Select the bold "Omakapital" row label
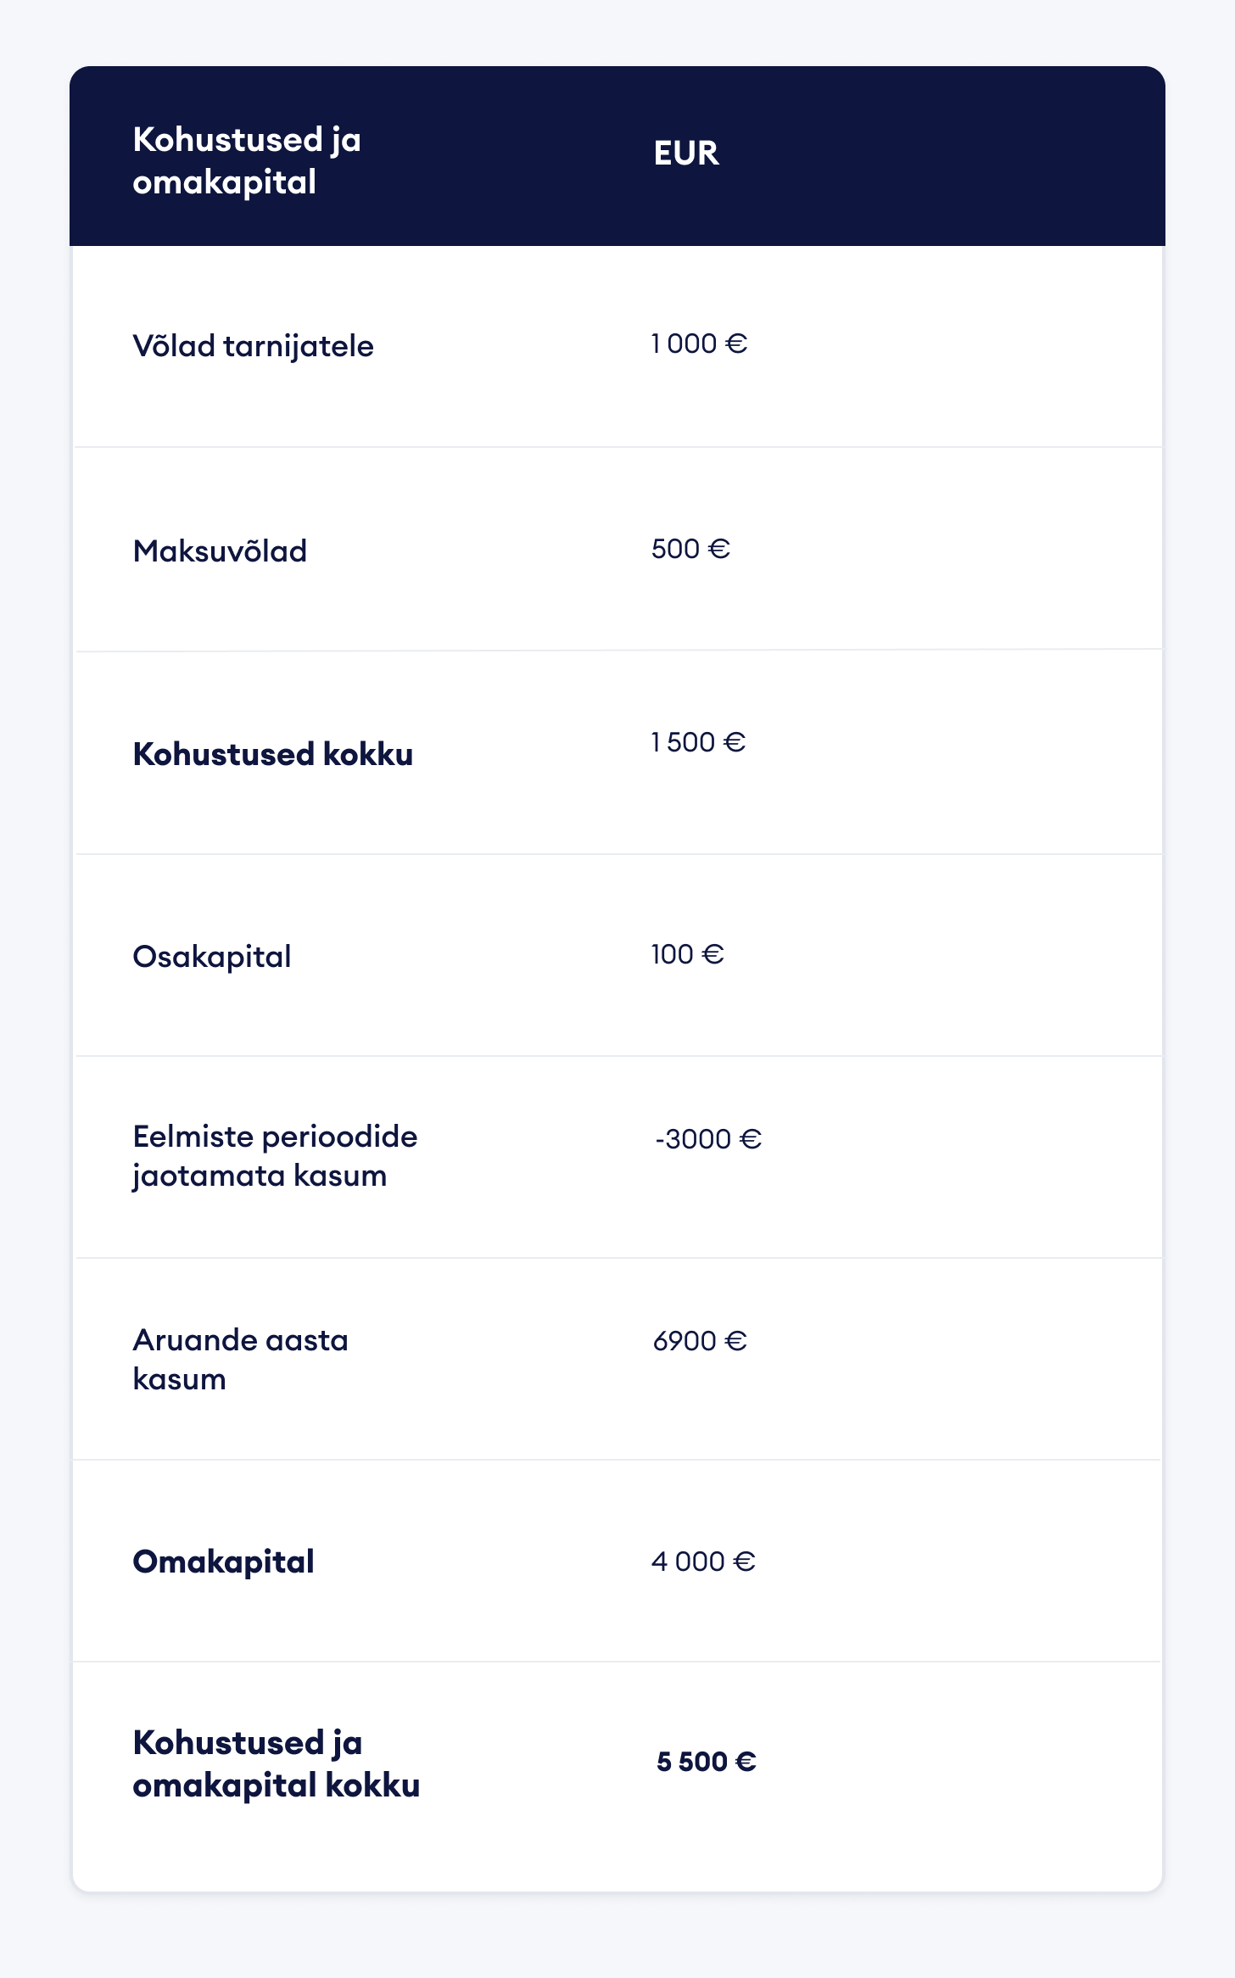The width and height of the screenshot is (1235, 1978). [223, 1562]
